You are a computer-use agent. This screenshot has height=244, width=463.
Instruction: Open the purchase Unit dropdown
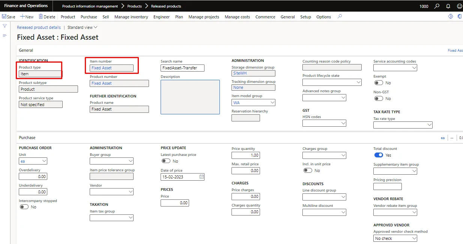tap(44, 161)
